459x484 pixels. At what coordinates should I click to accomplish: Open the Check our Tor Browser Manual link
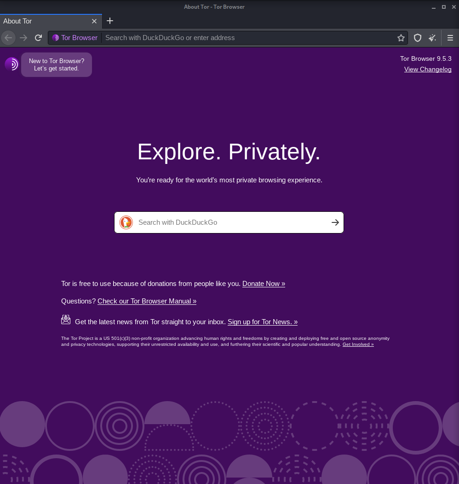point(147,301)
